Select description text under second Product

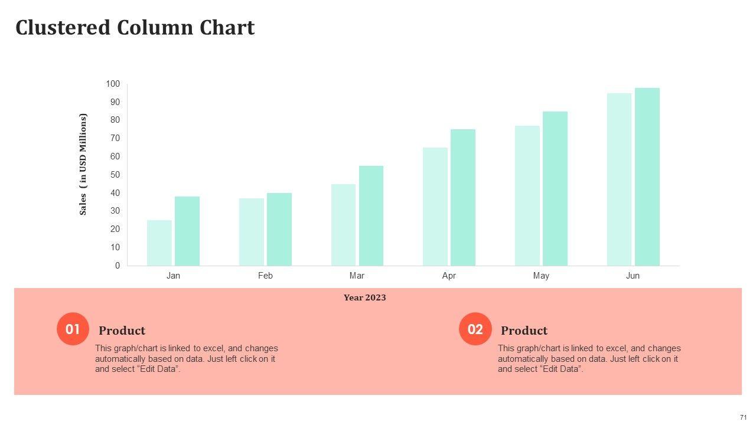click(588, 358)
